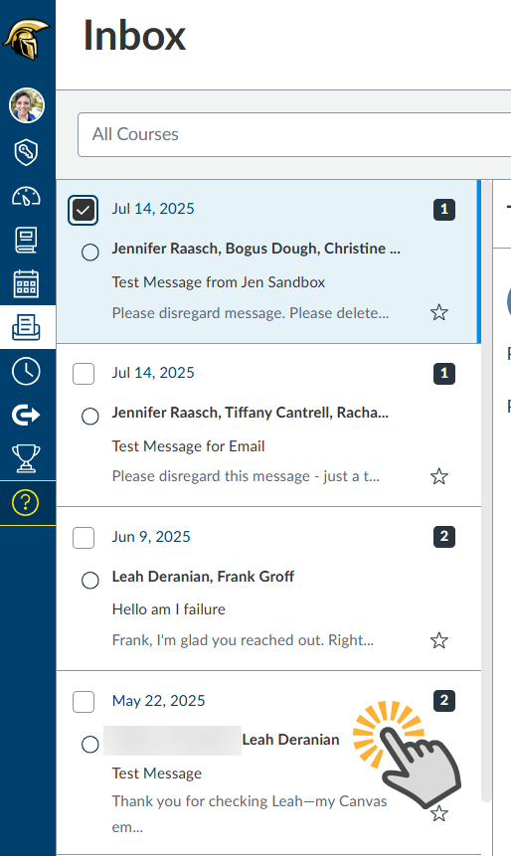Open the Admin shield icon
The width and height of the screenshot is (511, 856).
click(26, 152)
